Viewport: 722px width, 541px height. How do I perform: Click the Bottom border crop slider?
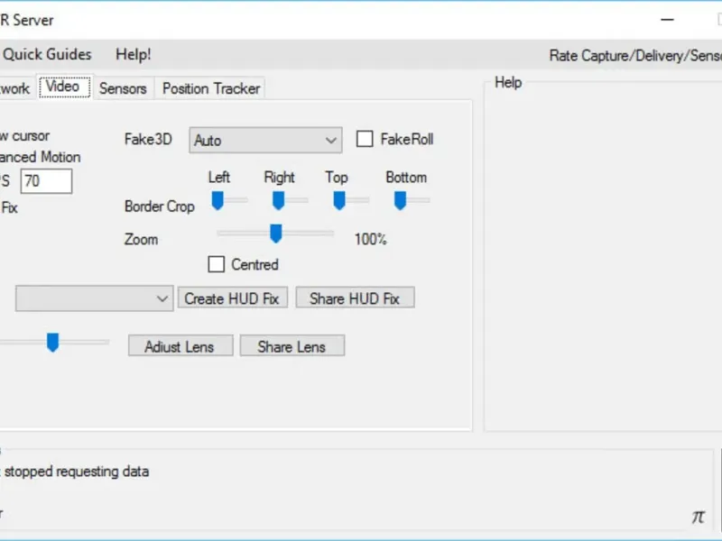pyautogui.click(x=400, y=200)
